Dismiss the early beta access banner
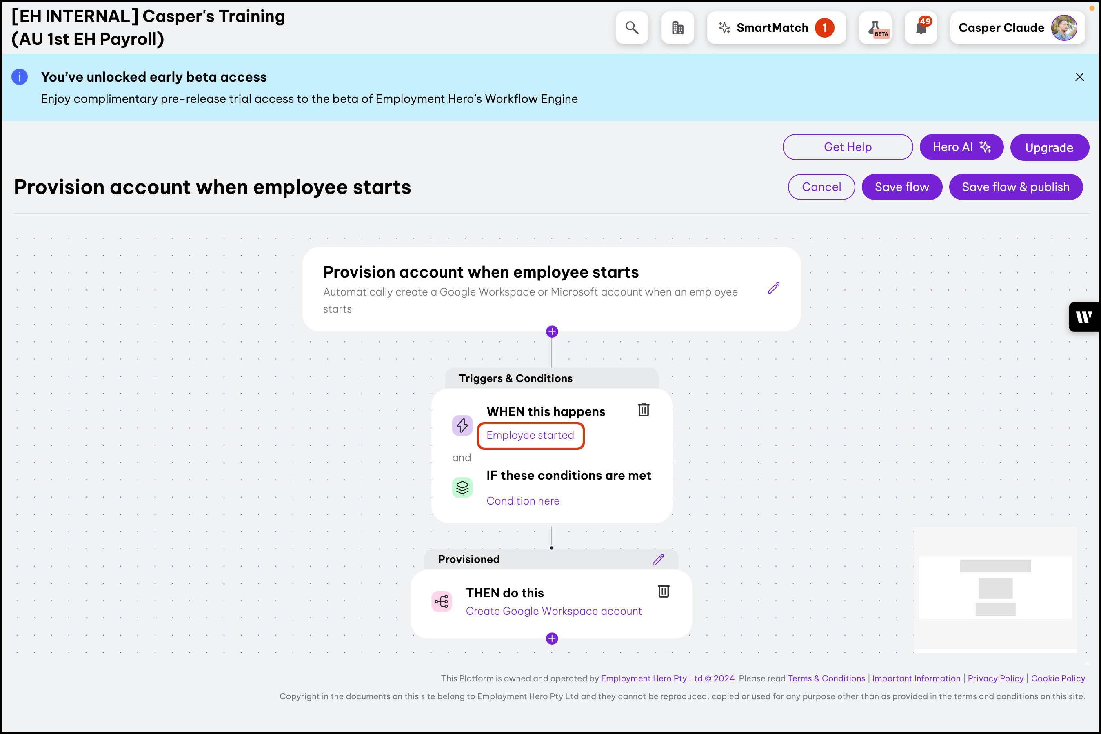 tap(1079, 77)
